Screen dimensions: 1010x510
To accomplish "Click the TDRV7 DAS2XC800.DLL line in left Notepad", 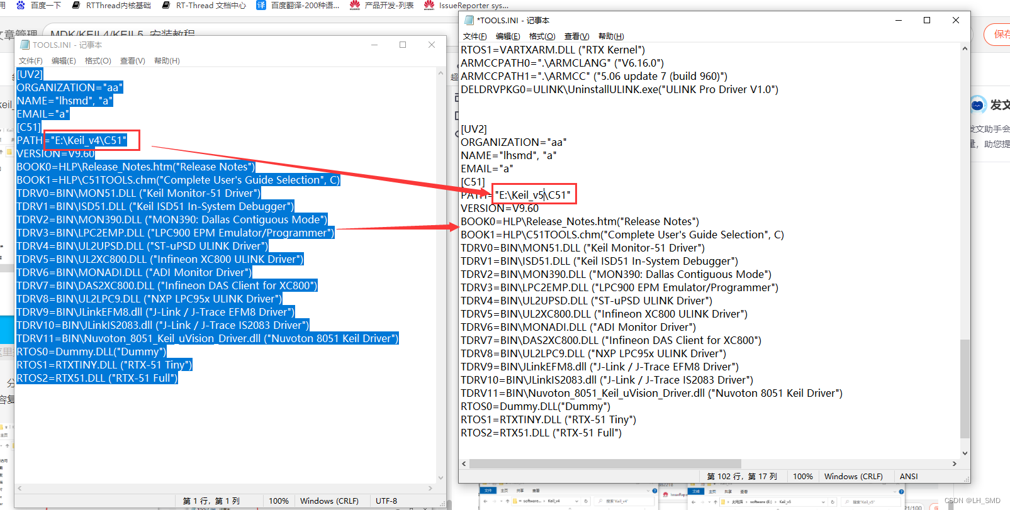I will (167, 285).
